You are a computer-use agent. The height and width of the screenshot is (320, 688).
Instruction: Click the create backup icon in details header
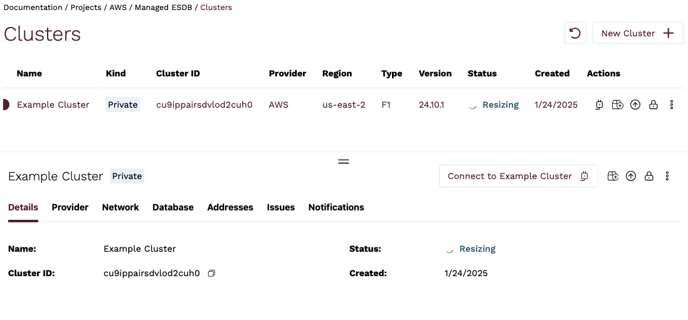[x=613, y=177]
